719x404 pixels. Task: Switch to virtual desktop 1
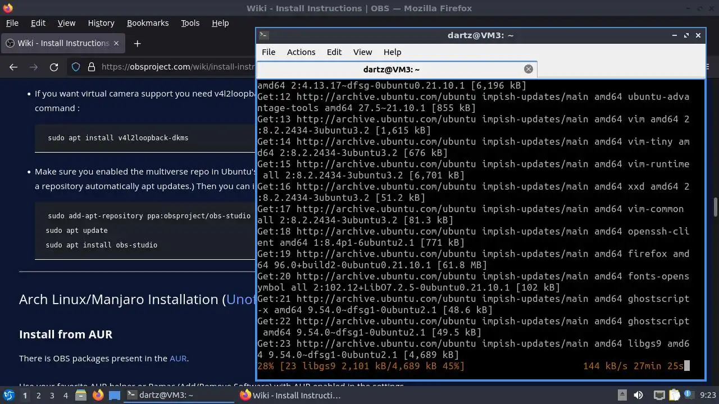(25, 395)
